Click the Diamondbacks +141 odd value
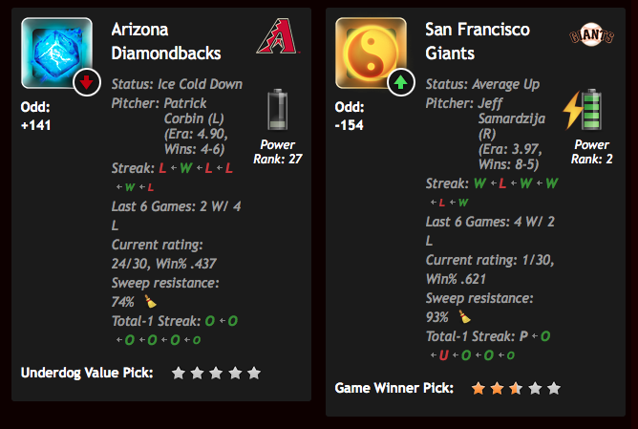The height and width of the screenshot is (429, 638). click(35, 125)
